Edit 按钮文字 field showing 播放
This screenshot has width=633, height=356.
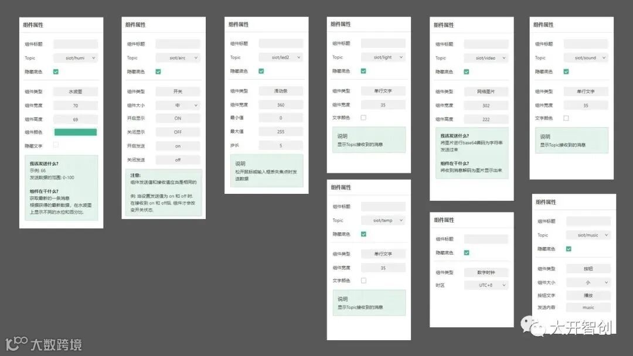click(588, 296)
